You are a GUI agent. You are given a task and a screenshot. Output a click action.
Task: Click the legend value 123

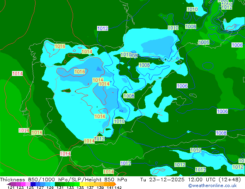pos(20,187)
